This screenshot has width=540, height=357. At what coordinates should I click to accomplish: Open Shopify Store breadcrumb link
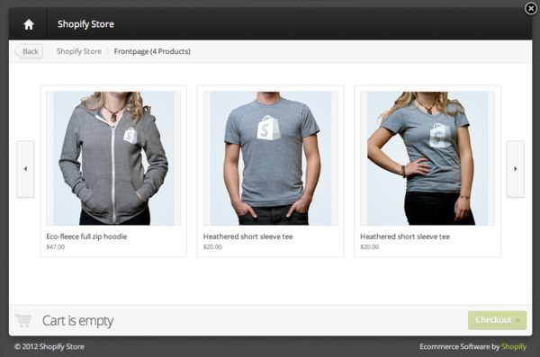coord(79,51)
